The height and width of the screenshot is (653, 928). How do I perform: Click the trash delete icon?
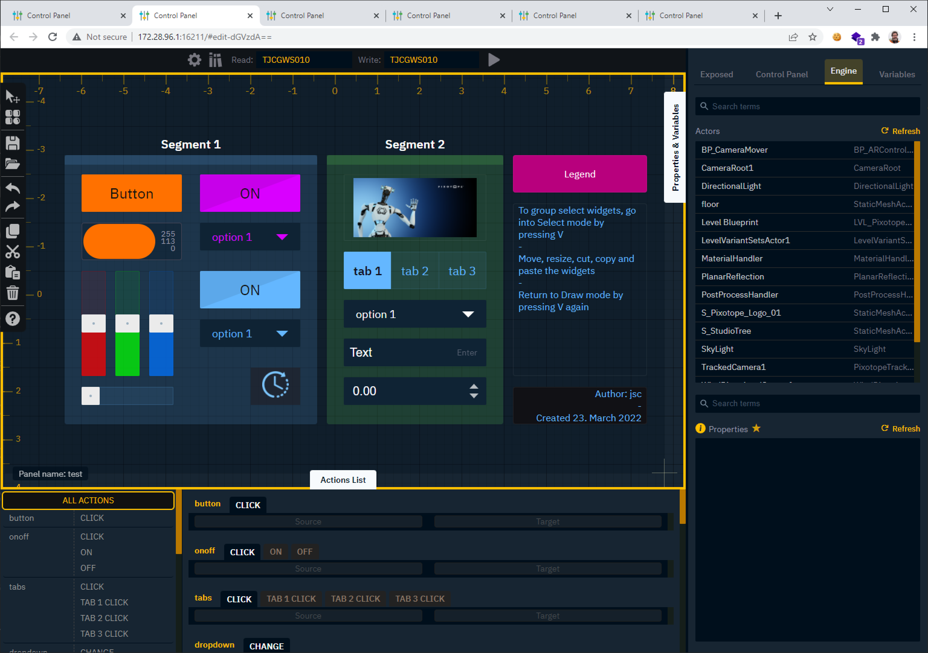[x=12, y=293]
